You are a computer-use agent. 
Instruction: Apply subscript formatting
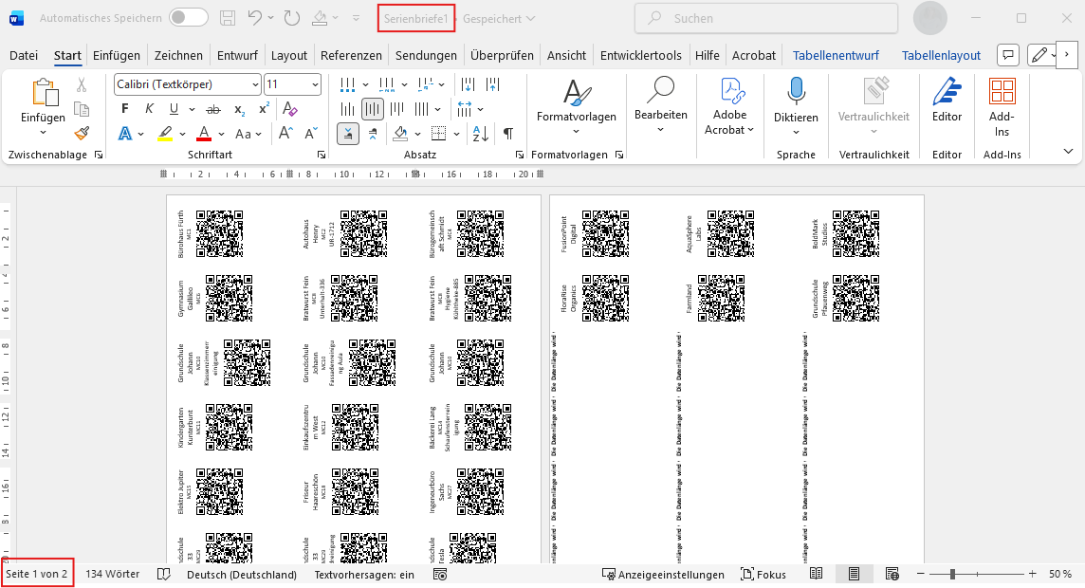(240, 109)
